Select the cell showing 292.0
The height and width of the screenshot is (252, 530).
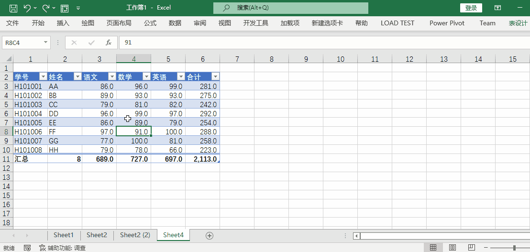[203, 113]
